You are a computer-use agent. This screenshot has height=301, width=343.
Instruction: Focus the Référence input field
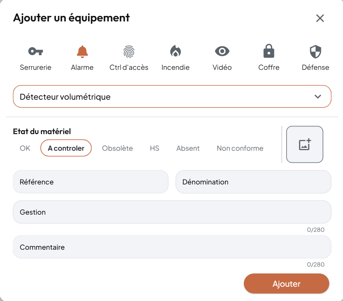pyautogui.click(x=91, y=182)
